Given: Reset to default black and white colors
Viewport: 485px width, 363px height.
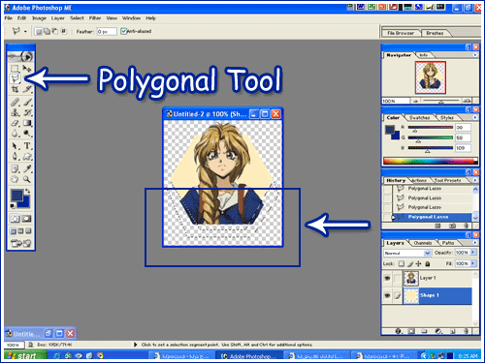Looking at the screenshot, I should [13, 206].
